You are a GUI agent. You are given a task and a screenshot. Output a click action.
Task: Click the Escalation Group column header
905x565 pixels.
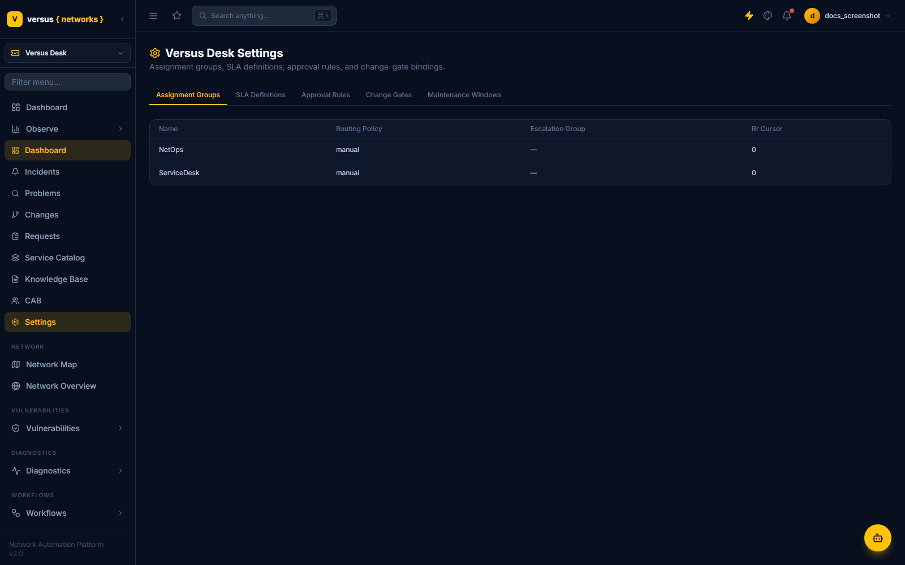[558, 129]
